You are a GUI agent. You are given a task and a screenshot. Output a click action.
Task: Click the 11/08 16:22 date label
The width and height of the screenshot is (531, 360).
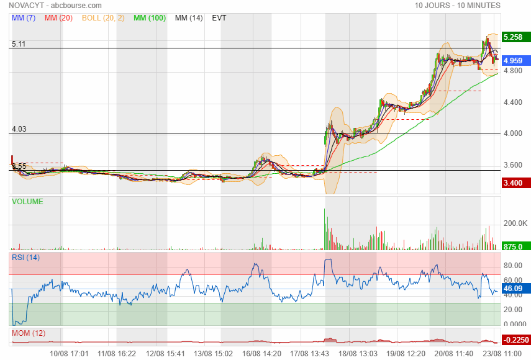(117, 354)
